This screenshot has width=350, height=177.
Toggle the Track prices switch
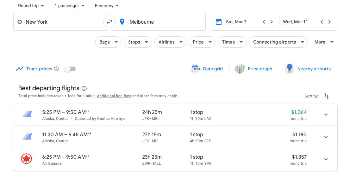(70, 69)
